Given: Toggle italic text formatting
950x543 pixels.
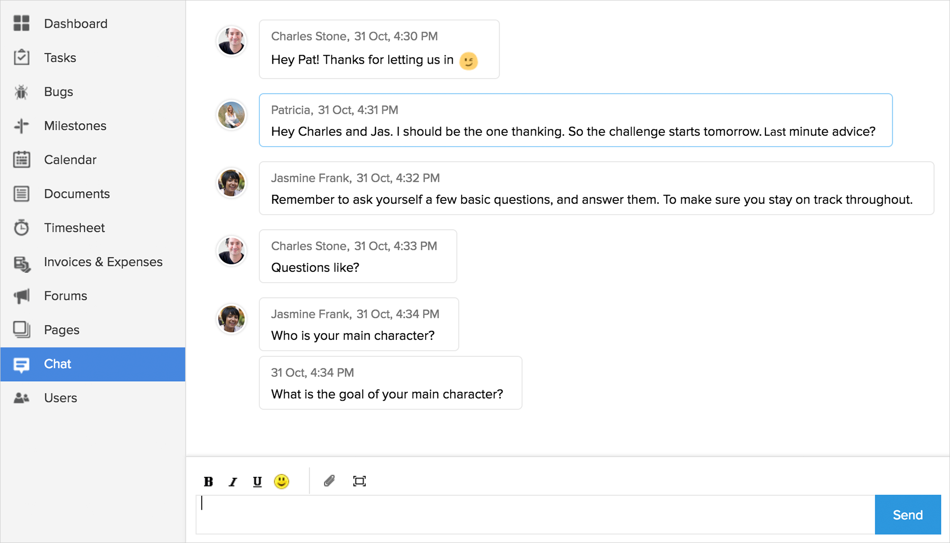Looking at the screenshot, I should pyautogui.click(x=233, y=482).
